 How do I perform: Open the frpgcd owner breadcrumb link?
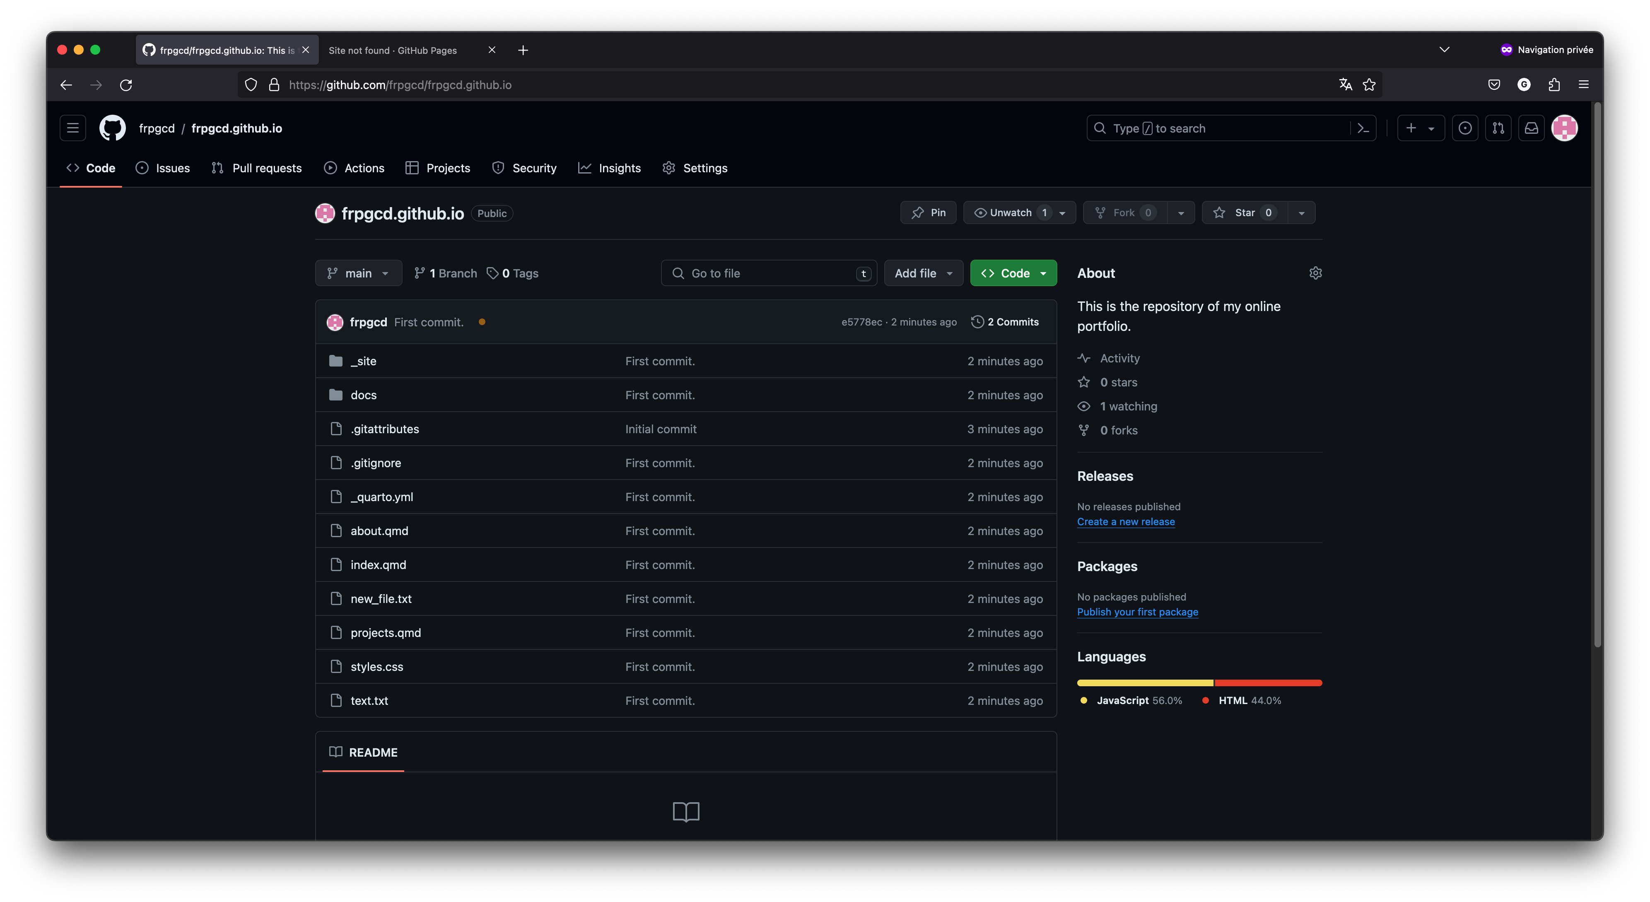tap(156, 128)
